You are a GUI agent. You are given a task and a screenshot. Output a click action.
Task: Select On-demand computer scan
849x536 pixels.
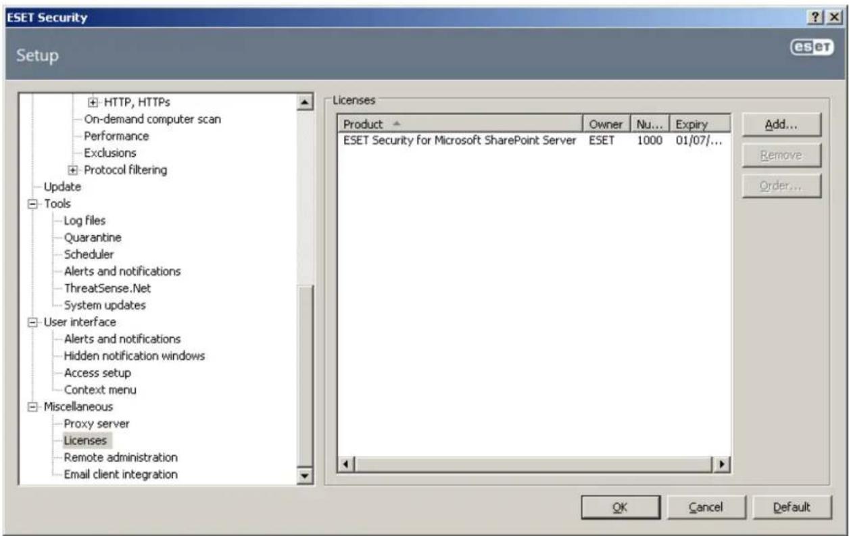pyautogui.click(x=152, y=119)
